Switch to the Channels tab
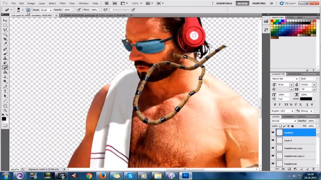Image resolution: width=321 pixels, height=180 pixels. (288, 116)
